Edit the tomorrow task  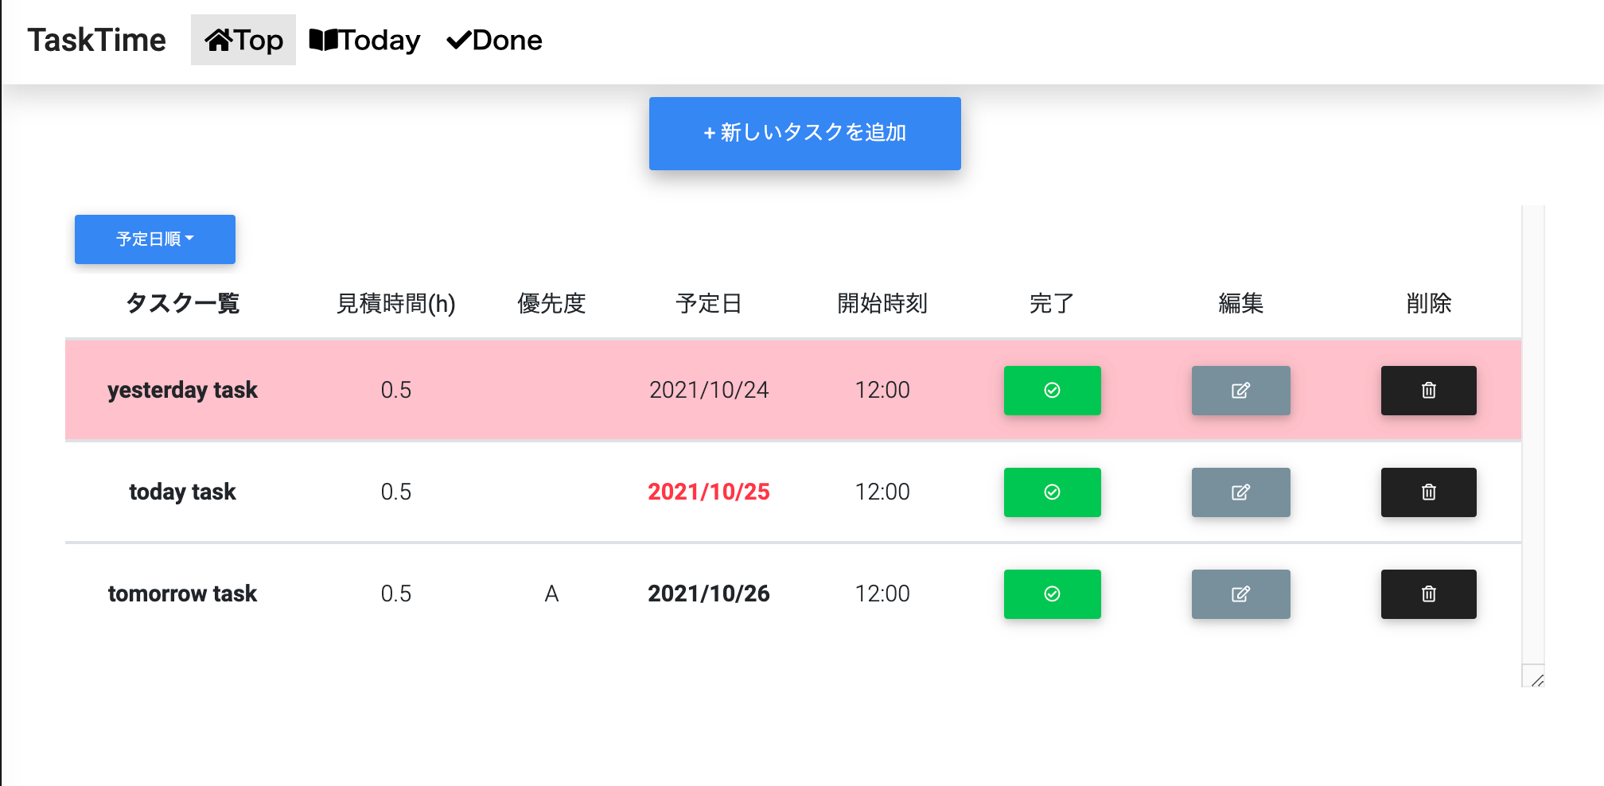[1240, 594]
